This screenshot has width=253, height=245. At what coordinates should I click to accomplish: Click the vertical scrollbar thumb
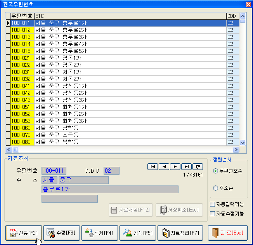243,21
